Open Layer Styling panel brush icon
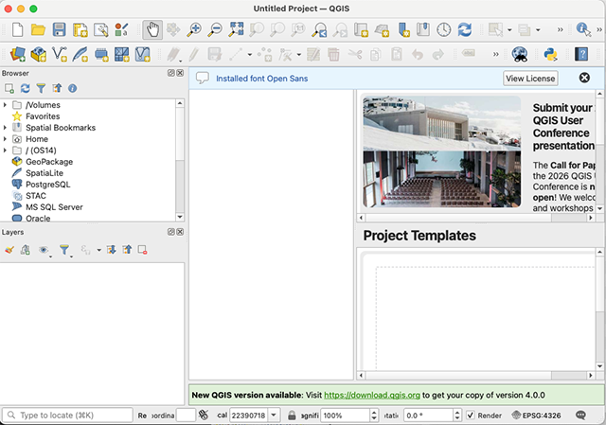The image size is (606, 425). [x=9, y=250]
